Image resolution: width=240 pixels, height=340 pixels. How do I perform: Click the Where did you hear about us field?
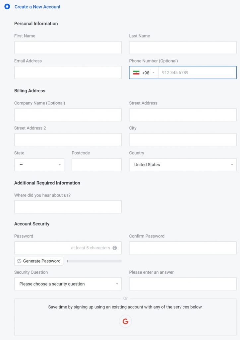(x=68, y=207)
